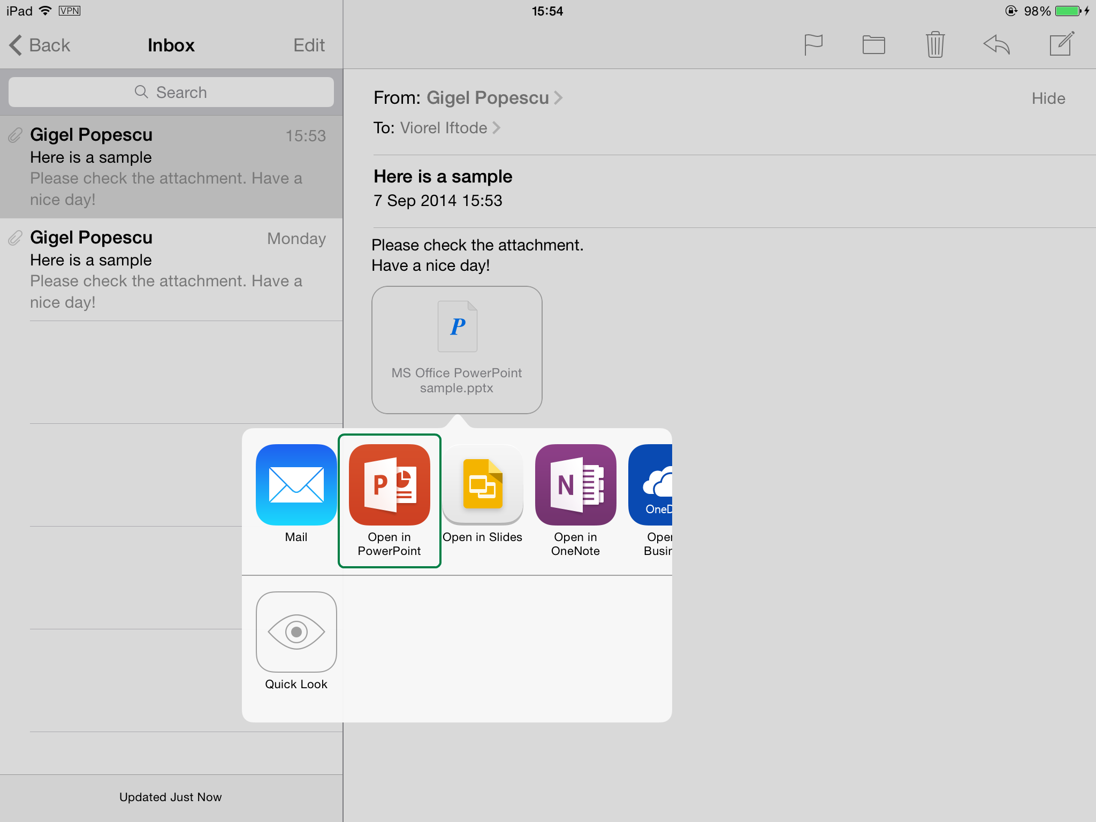Screen dimensions: 1096x822
Task: Delete email with the trash icon
Action: point(935,44)
